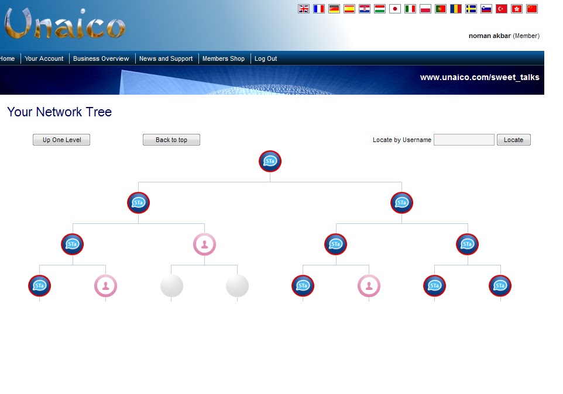Open the leftmost STa node in the bottom row
The width and height of the screenshot is (563, 394).
click(39, 286)
